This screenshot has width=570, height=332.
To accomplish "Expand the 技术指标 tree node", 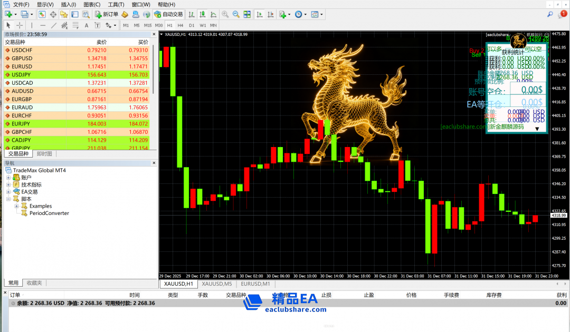I will [x=8, y=185].
